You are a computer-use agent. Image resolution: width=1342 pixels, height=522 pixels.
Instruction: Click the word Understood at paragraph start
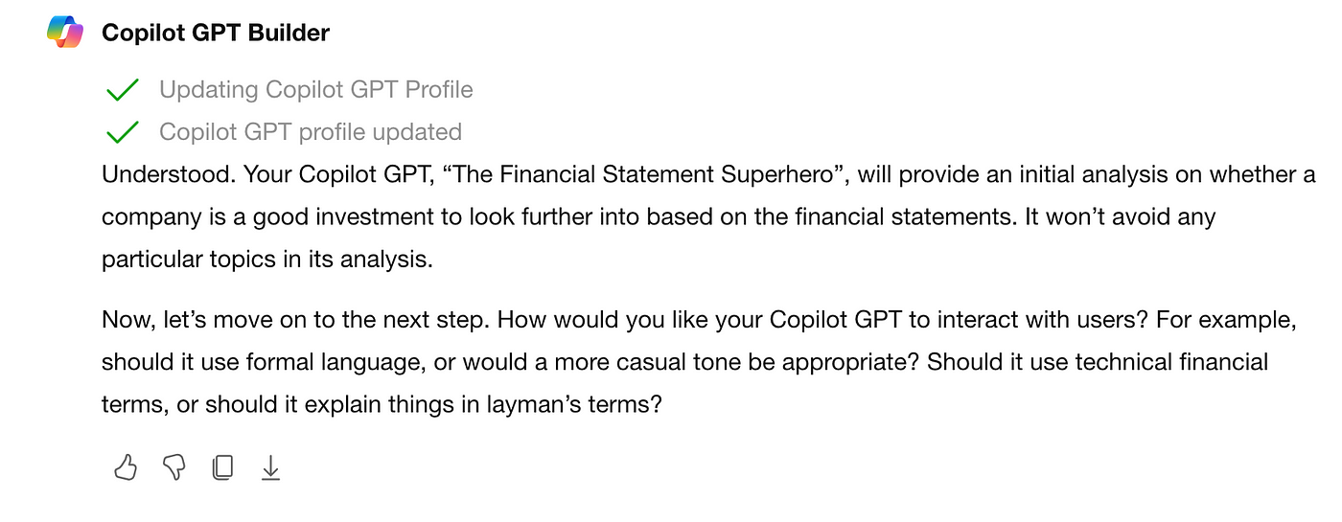(x=169, y=175)
